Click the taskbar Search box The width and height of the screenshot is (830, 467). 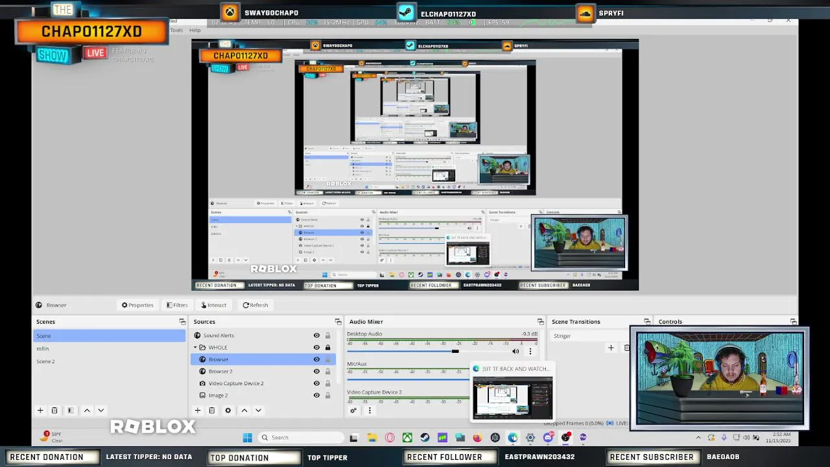pos(301,438)
